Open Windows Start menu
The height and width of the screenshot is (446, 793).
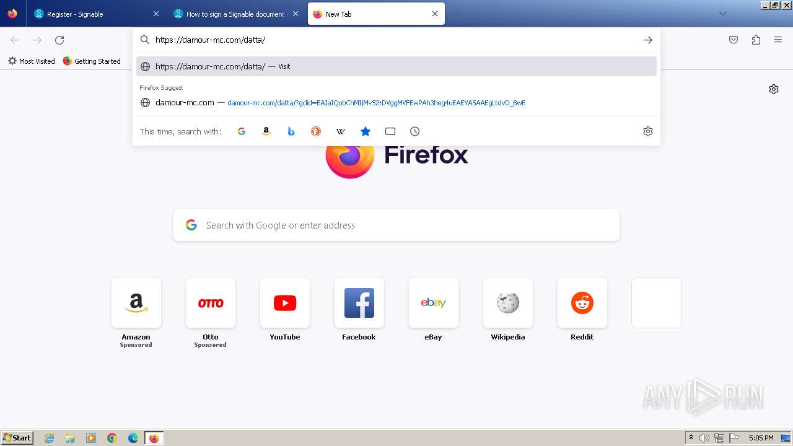[17, 438]
